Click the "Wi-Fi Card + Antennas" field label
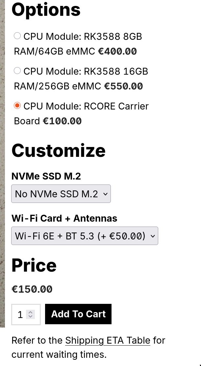The height and width of the screenshot is (366, 201). [64, 218]
